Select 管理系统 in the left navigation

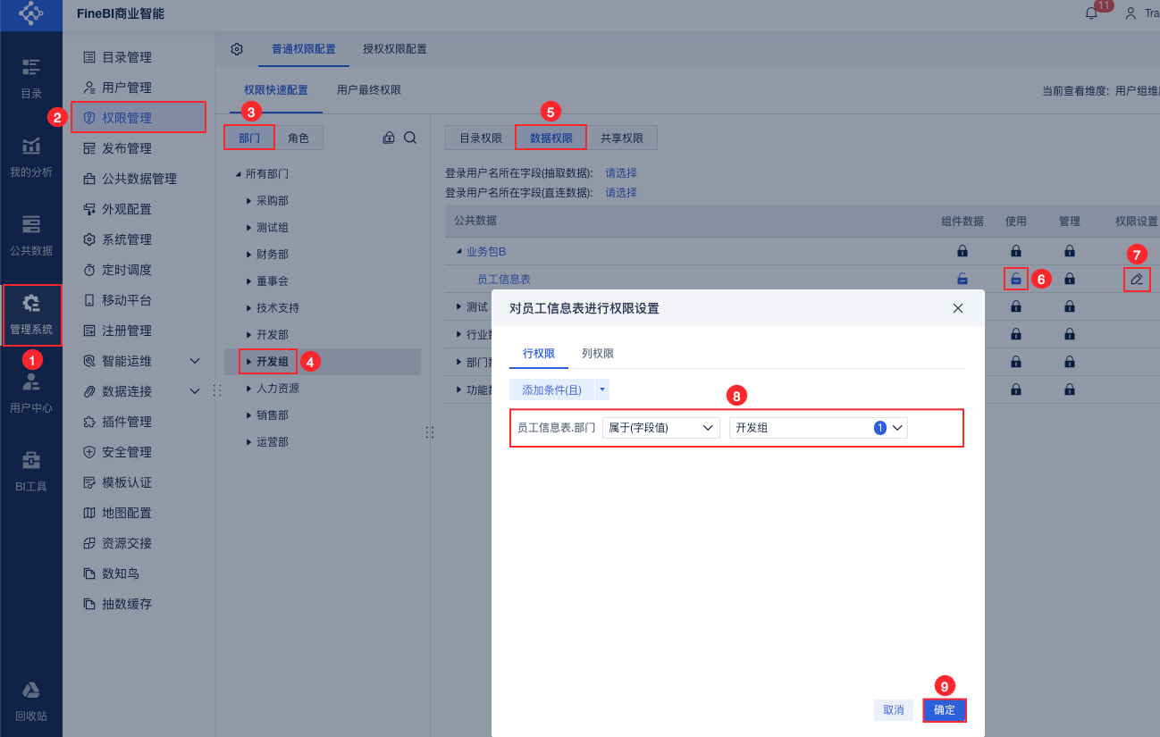tap(31, 314)
